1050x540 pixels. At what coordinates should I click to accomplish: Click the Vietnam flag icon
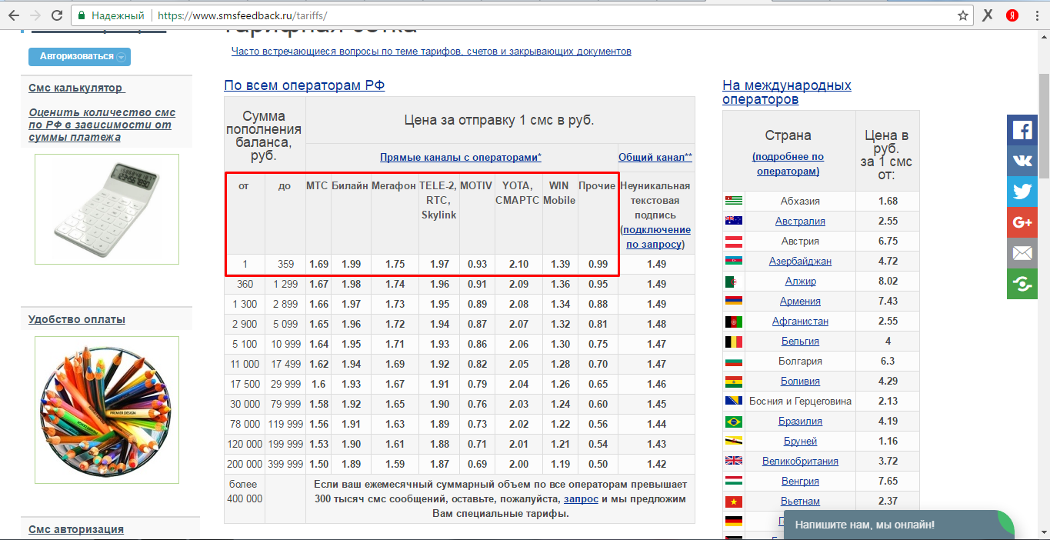733,501
